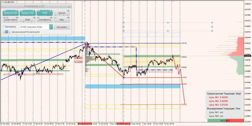The height and width of the screenshot is (126, 252).
Task: Open the AUDUSD,M30 chart title dropdown arrow
Action: tap(2, 2)
